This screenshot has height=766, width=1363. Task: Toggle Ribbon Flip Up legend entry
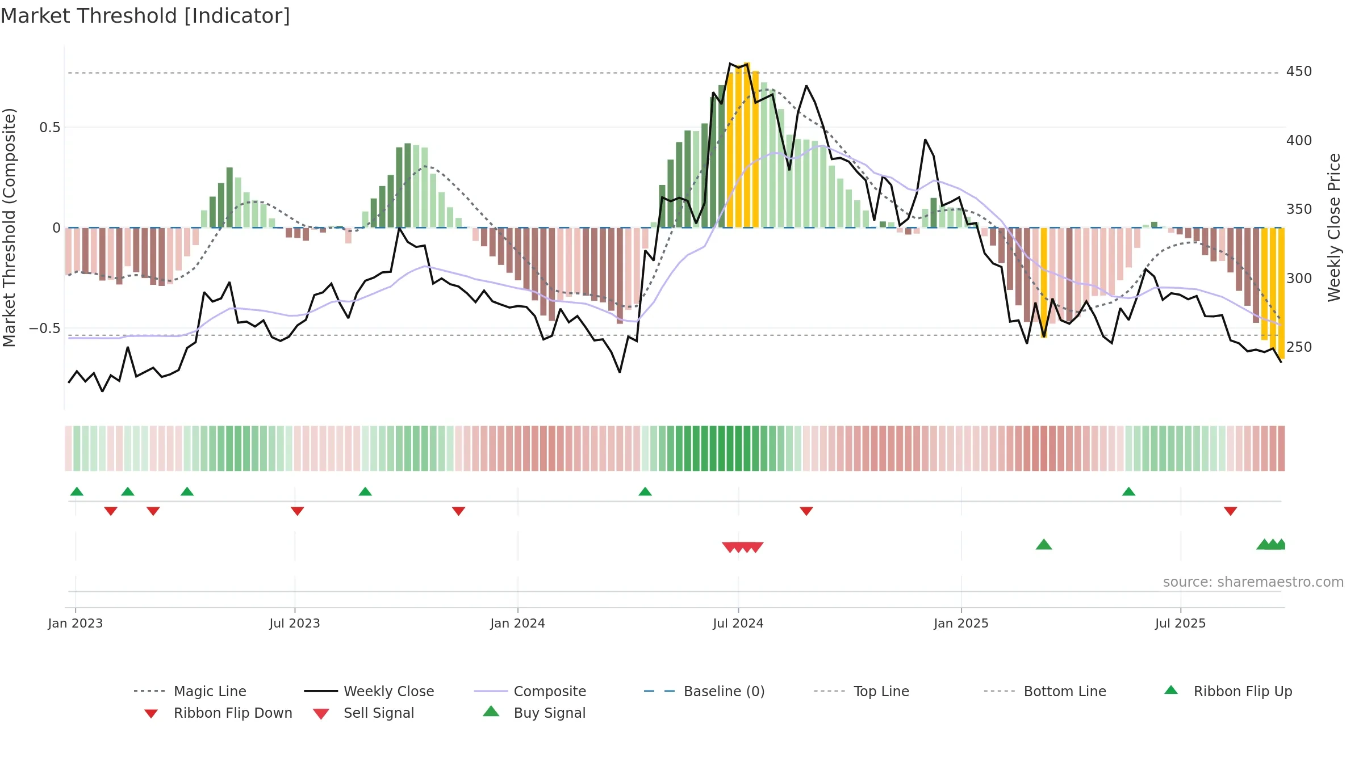(1228, 691)
